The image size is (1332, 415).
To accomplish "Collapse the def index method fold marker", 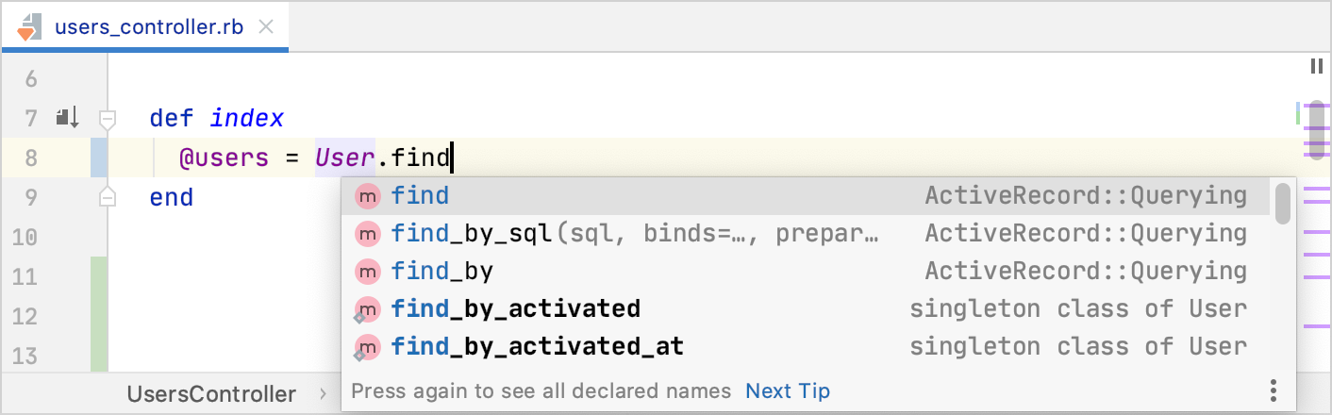I will tap(108, 119).
